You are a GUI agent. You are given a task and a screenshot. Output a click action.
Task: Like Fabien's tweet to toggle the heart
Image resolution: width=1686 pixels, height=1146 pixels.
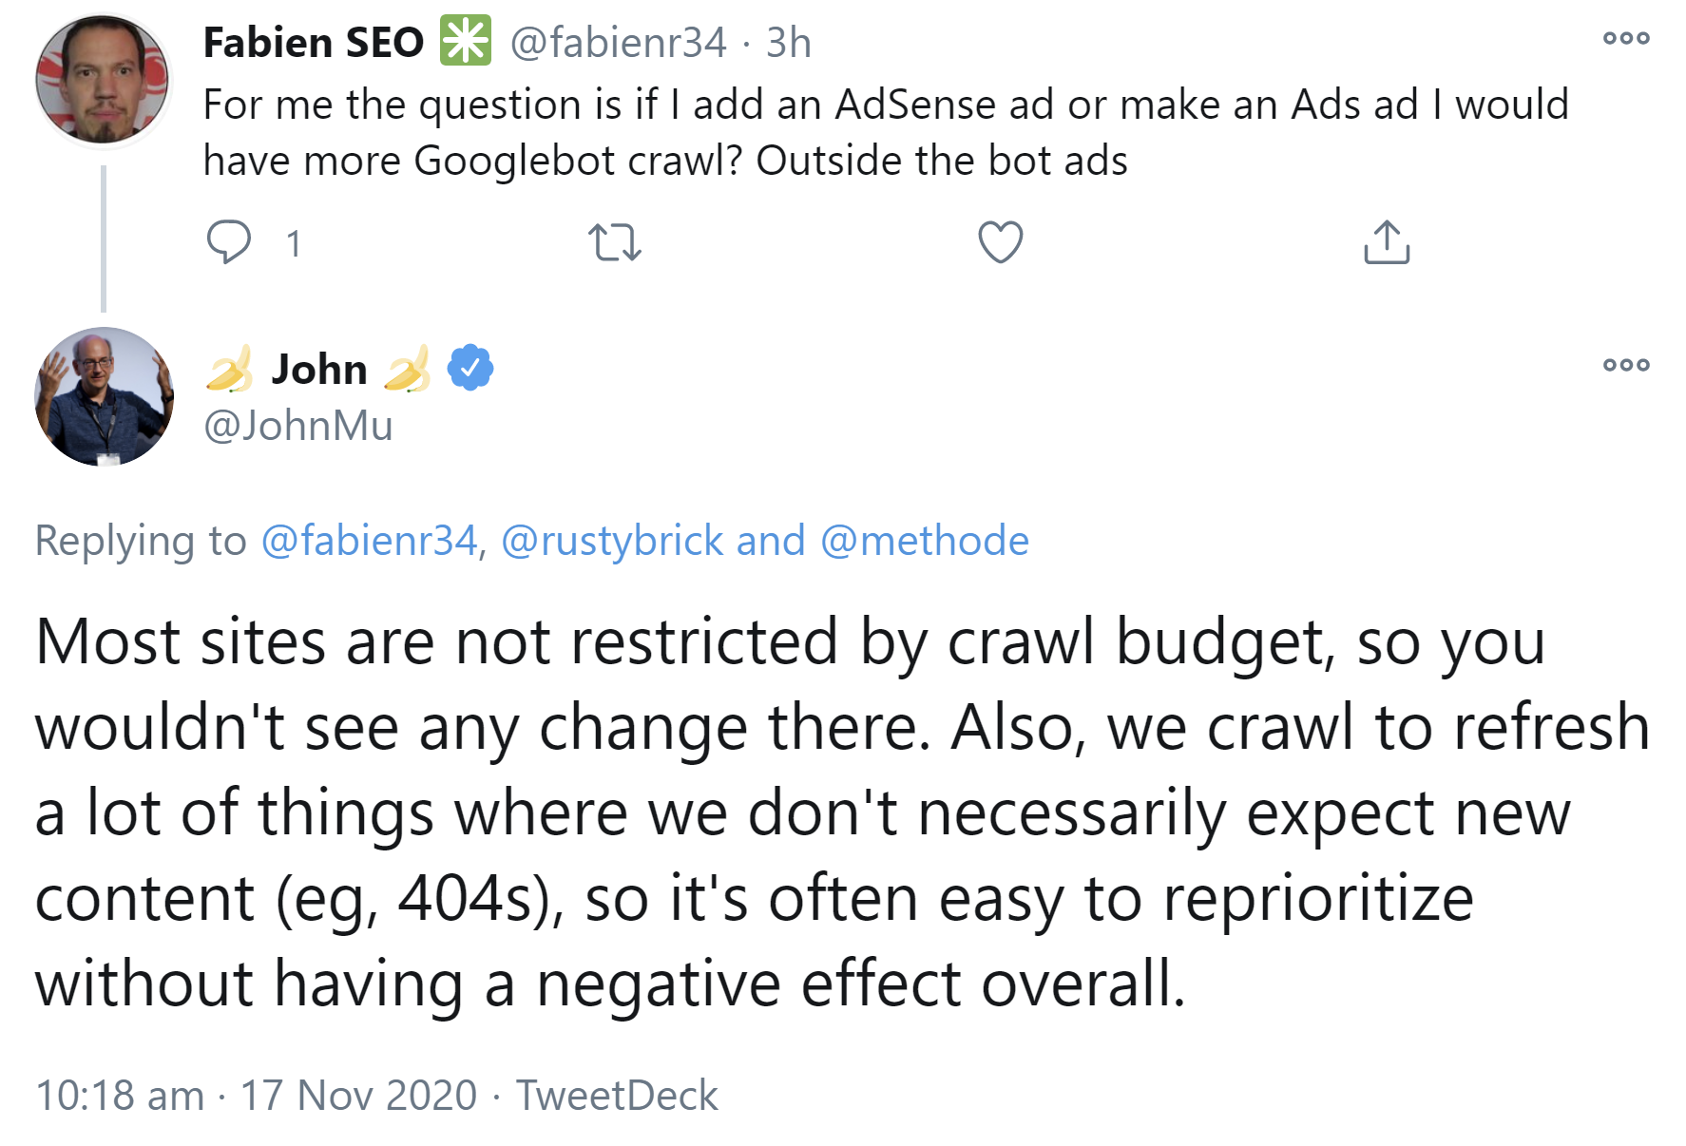coord(1001,243)
